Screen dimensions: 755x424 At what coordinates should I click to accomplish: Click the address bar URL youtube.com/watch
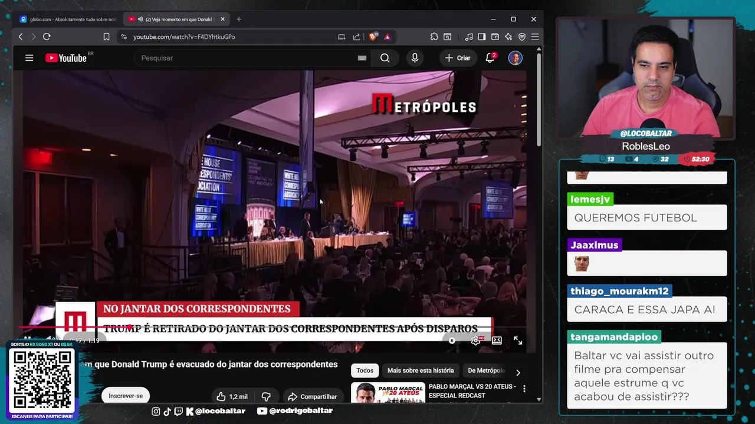pos(184,37)
